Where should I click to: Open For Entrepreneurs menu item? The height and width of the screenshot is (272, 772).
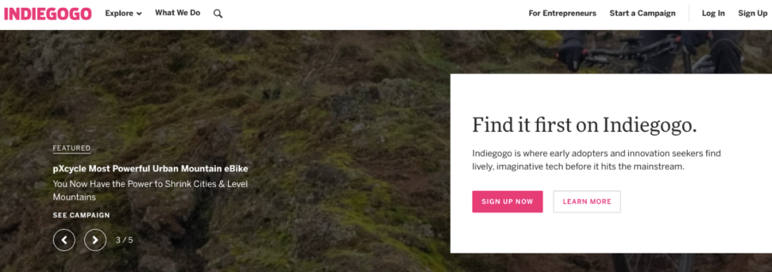coord(563,14)
